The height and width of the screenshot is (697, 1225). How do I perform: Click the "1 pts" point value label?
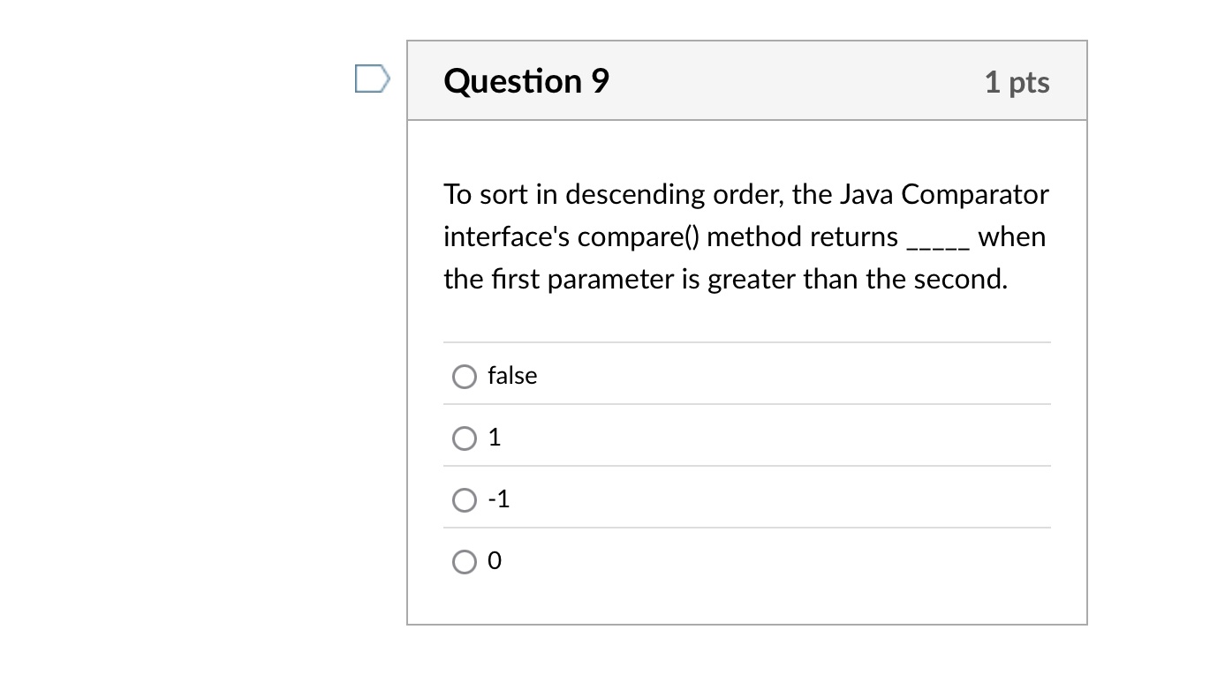tap(1017, 81)
